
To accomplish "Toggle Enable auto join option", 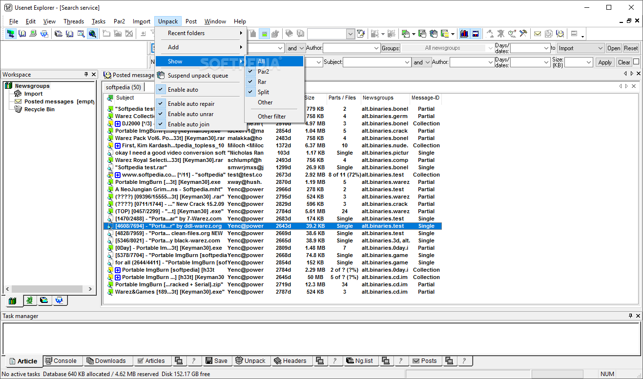I will pos(201,124).
